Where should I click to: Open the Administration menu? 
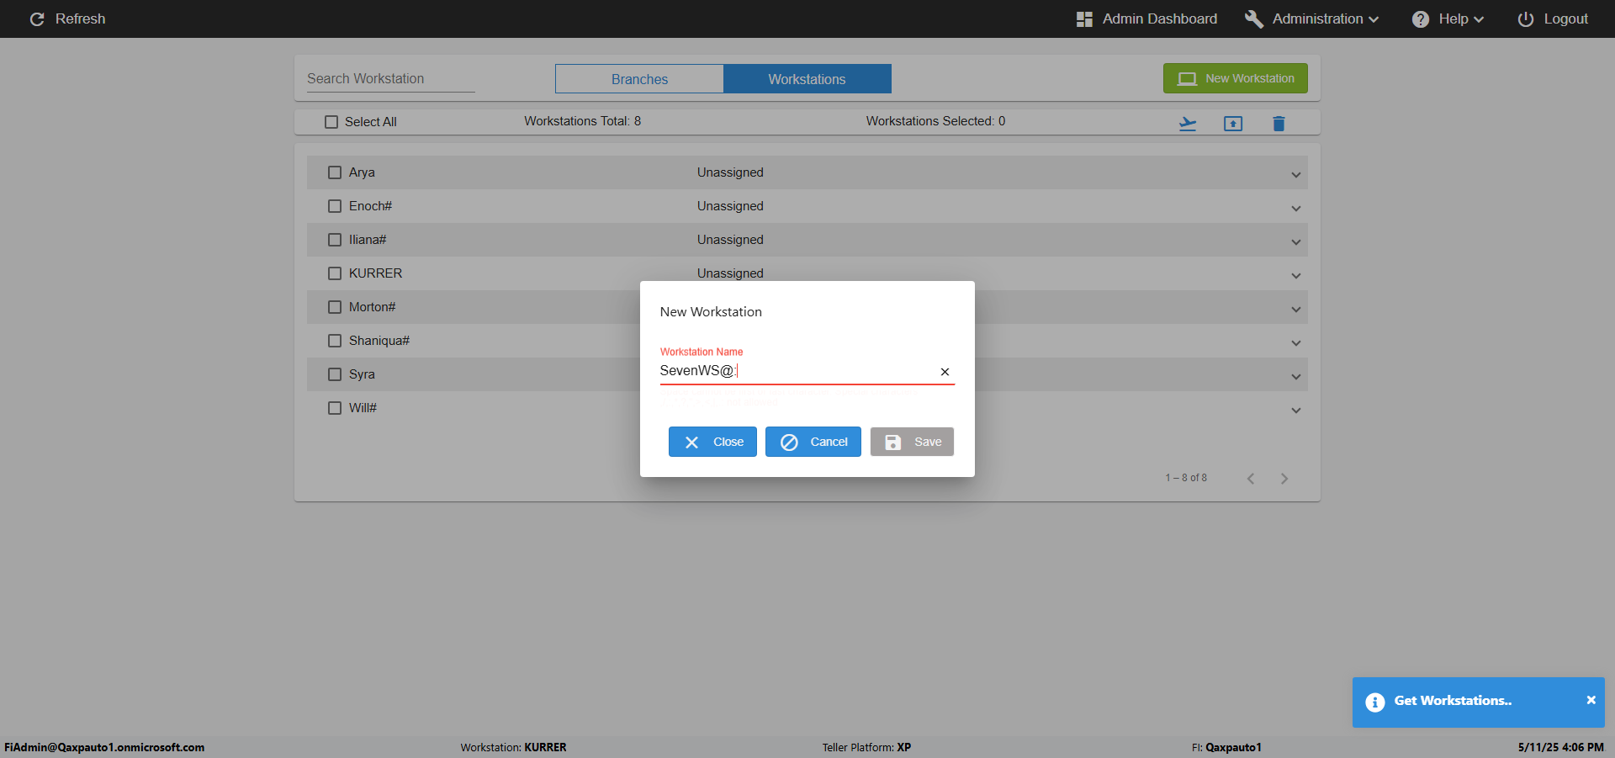[1312, 19]
